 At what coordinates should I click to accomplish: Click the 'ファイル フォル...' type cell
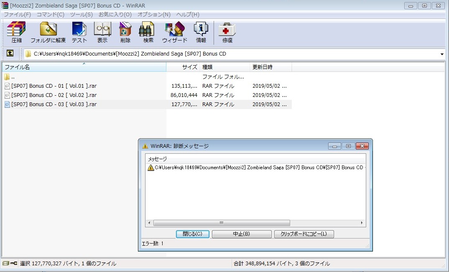[x=223, y=77]
